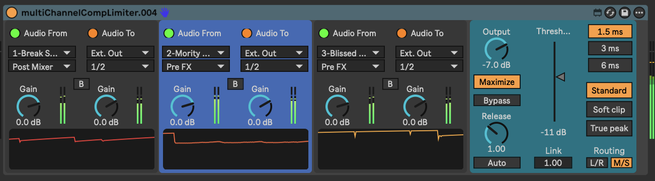The image size is (655, 181).
Task: Toggle the orange Audio To indicator in channel 3
Action: tap(401, 33)
